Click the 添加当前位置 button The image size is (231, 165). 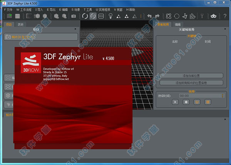pos(191,76)
